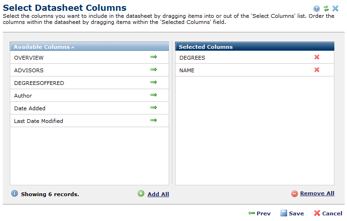Click the Selected Columns header

point(206,47)
